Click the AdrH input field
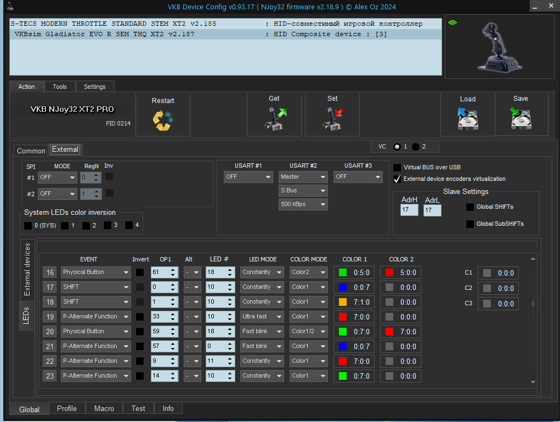Viewport: 560px width, 422px height. tap(409, 210)
